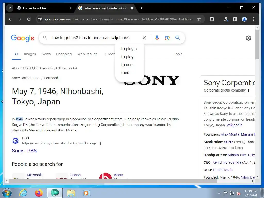Screen dimensions: 264x198
Task: Open Windows Explorer folder on taskbar
Action: coord(71,193)
